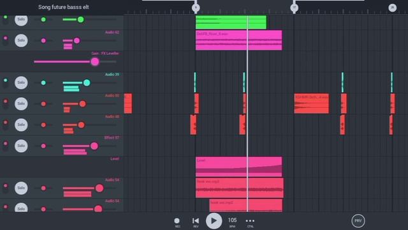Click the Audio 39 teal pan knob
Screen dimensions: 408x230
43,82
